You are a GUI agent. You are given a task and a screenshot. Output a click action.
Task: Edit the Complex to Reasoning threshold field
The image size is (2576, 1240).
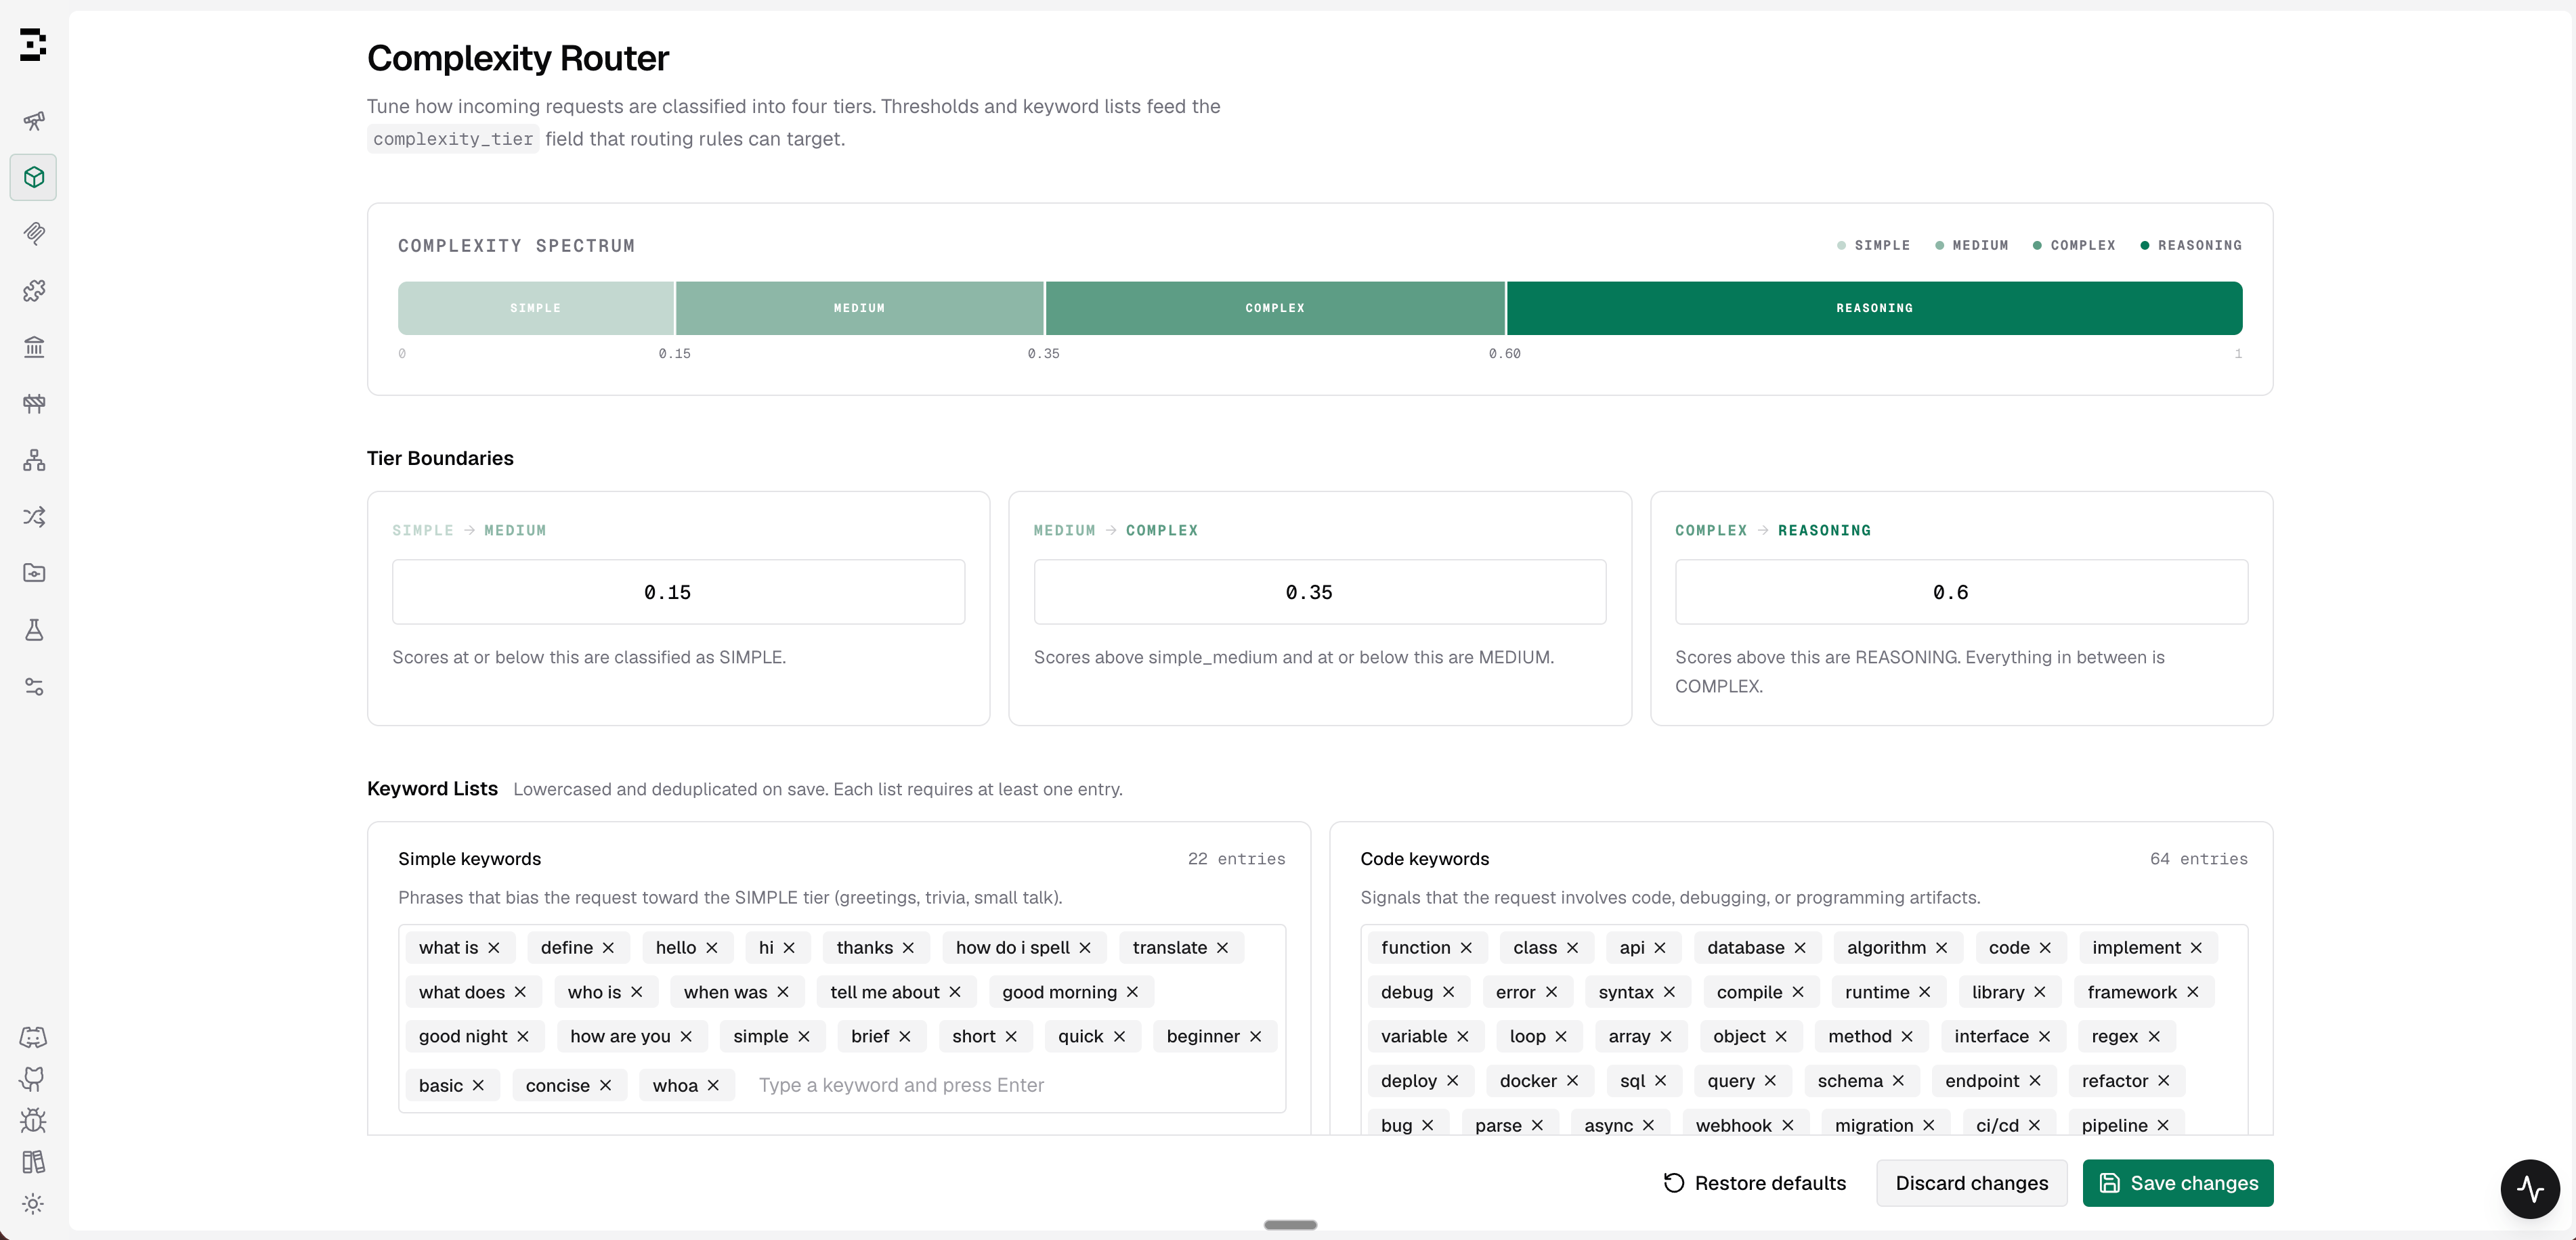1961,592
